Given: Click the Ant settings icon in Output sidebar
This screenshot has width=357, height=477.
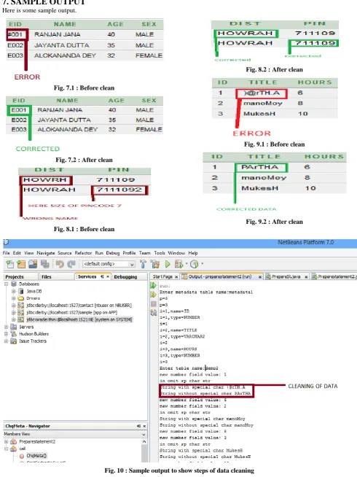Looking at the screenshot, I should (154, 312).
